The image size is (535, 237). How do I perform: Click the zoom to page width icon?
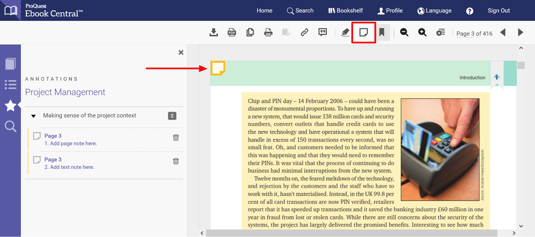(441, 33)
